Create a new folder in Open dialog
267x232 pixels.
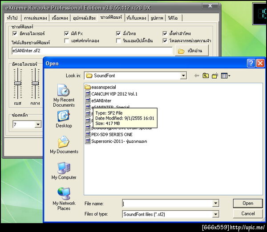(215, 76)
